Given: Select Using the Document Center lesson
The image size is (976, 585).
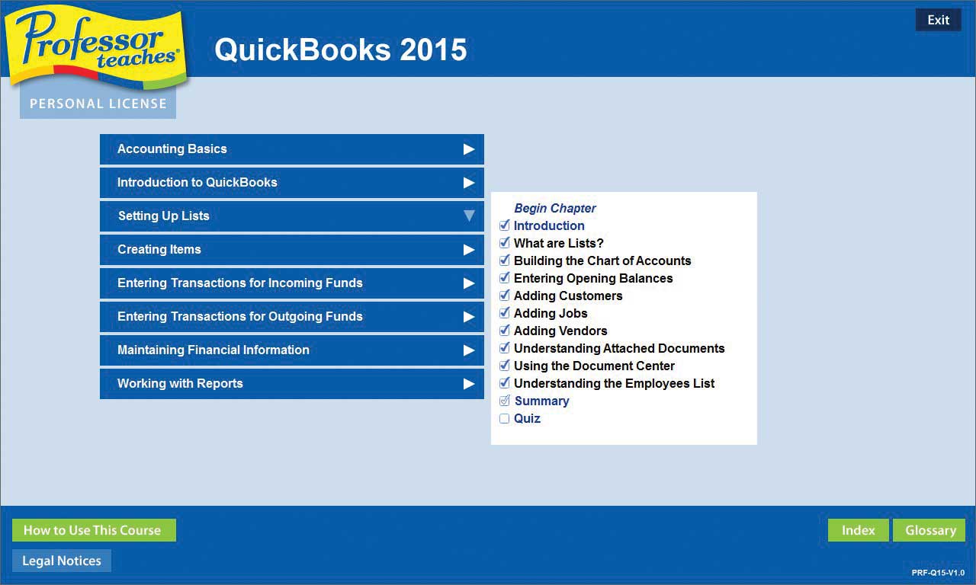Looking at the screenshot, I should point(594,366).
